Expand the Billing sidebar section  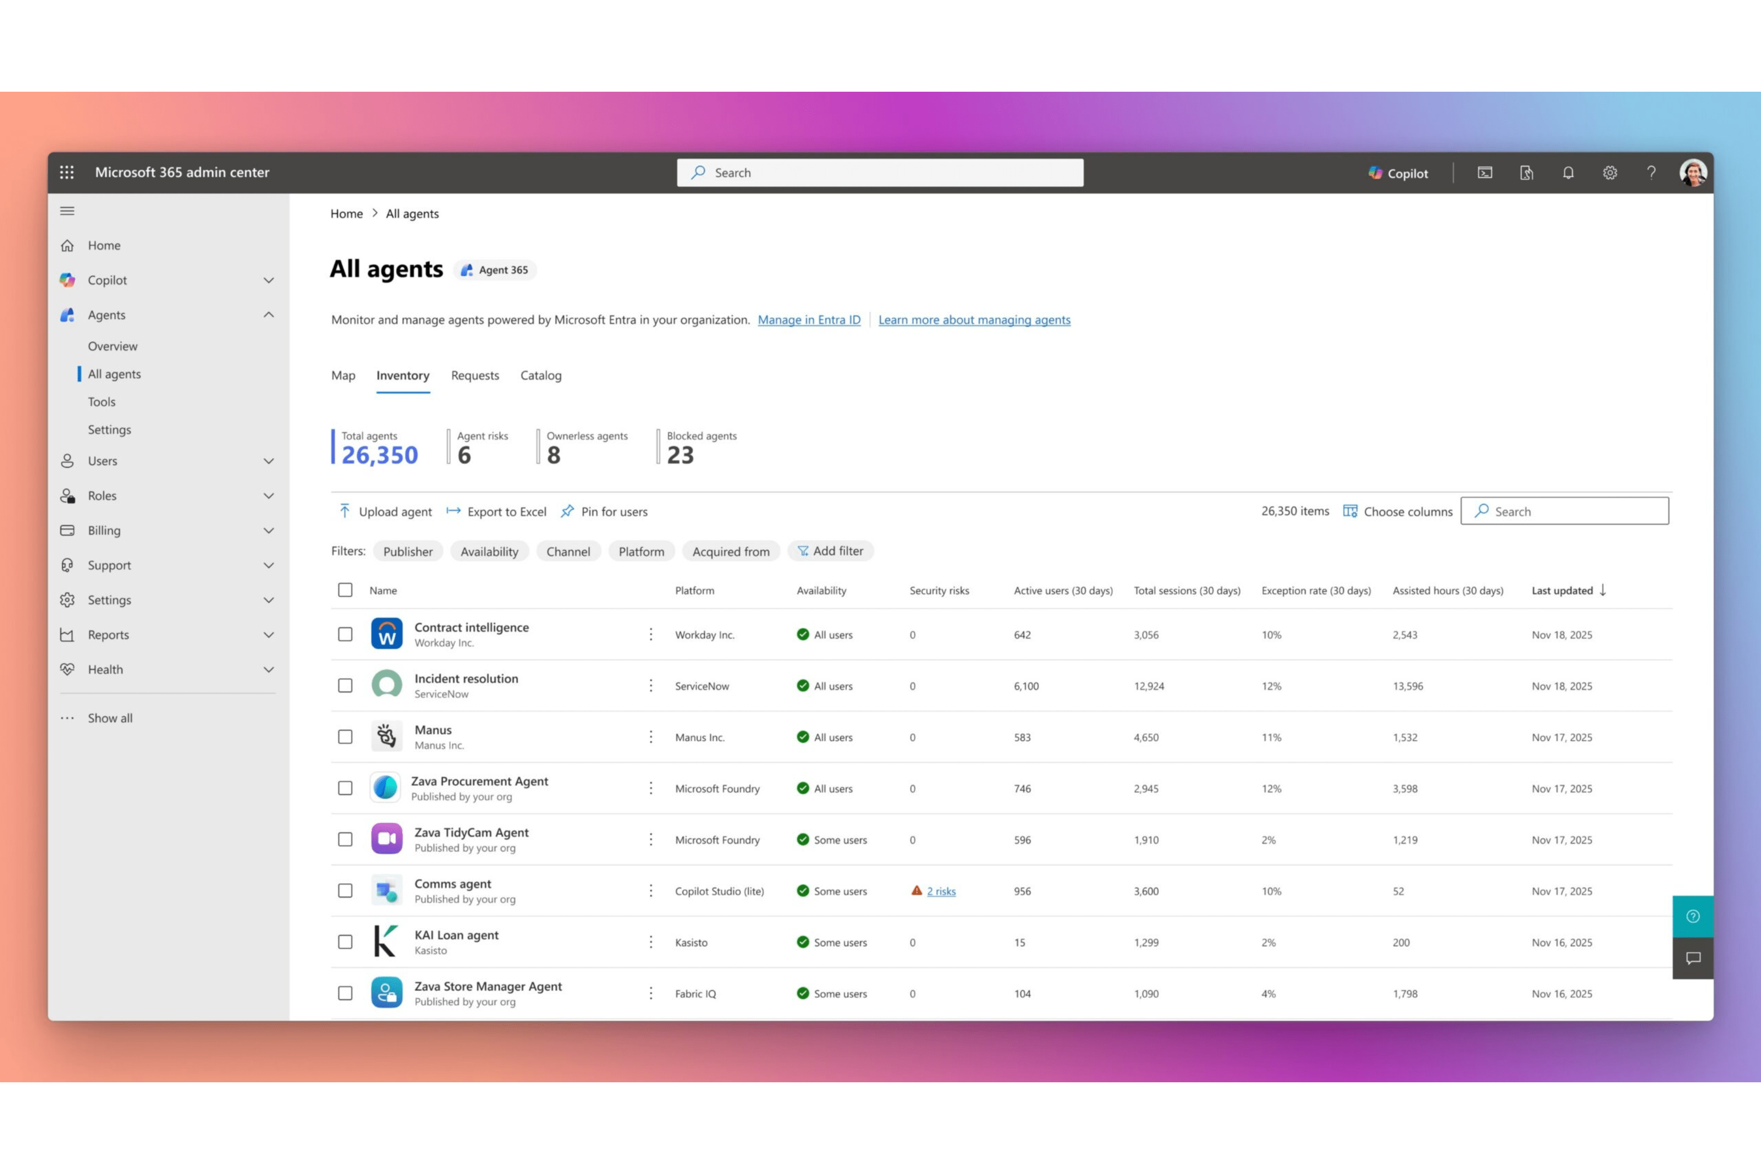(269, 530)
